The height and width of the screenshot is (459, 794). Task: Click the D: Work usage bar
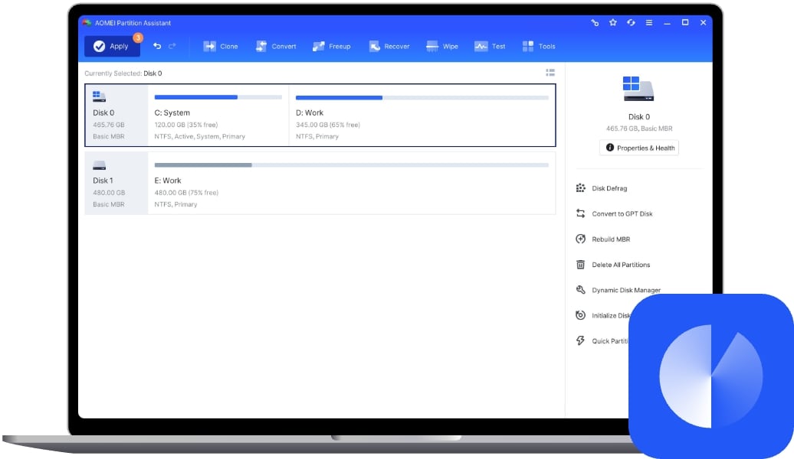click(422, 98)
